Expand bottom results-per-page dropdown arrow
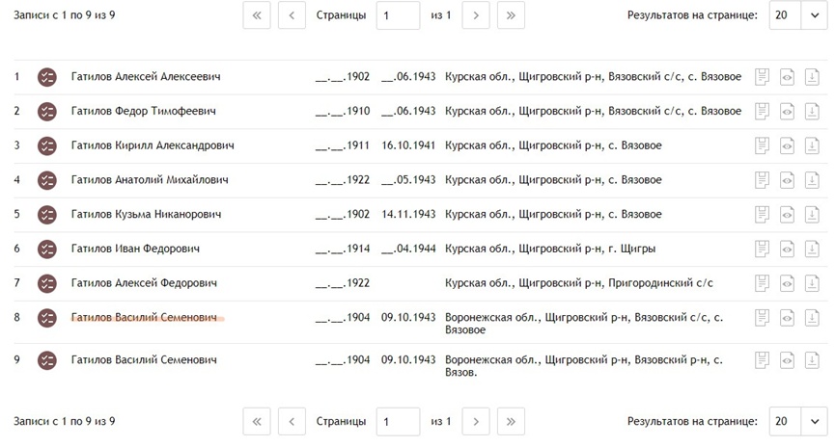Screen dimensions: 835x447 (x=814, y=422)
